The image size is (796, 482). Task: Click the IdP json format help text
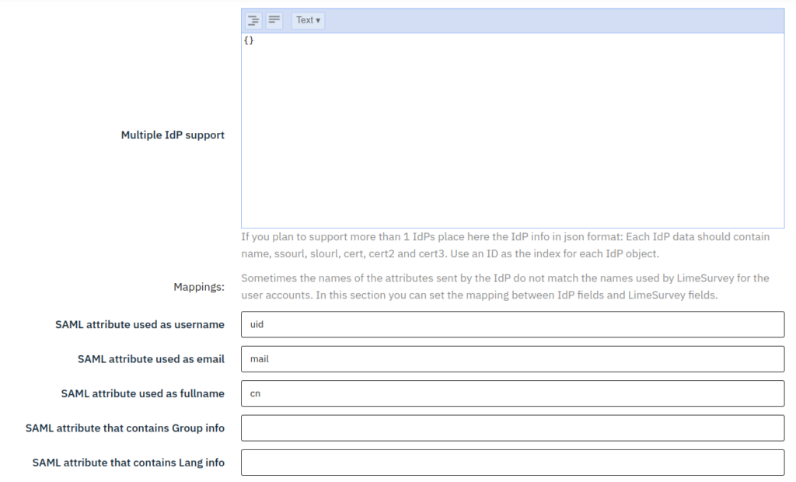(x=504, y=245)
